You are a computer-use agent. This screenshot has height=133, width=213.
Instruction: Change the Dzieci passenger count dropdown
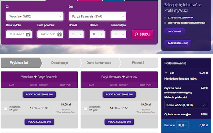[x=97, y=34]
